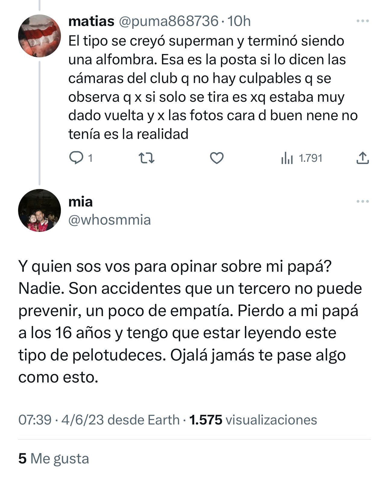
Task: Like matias's tweet with the heart icon
Action: coord(217,158)
